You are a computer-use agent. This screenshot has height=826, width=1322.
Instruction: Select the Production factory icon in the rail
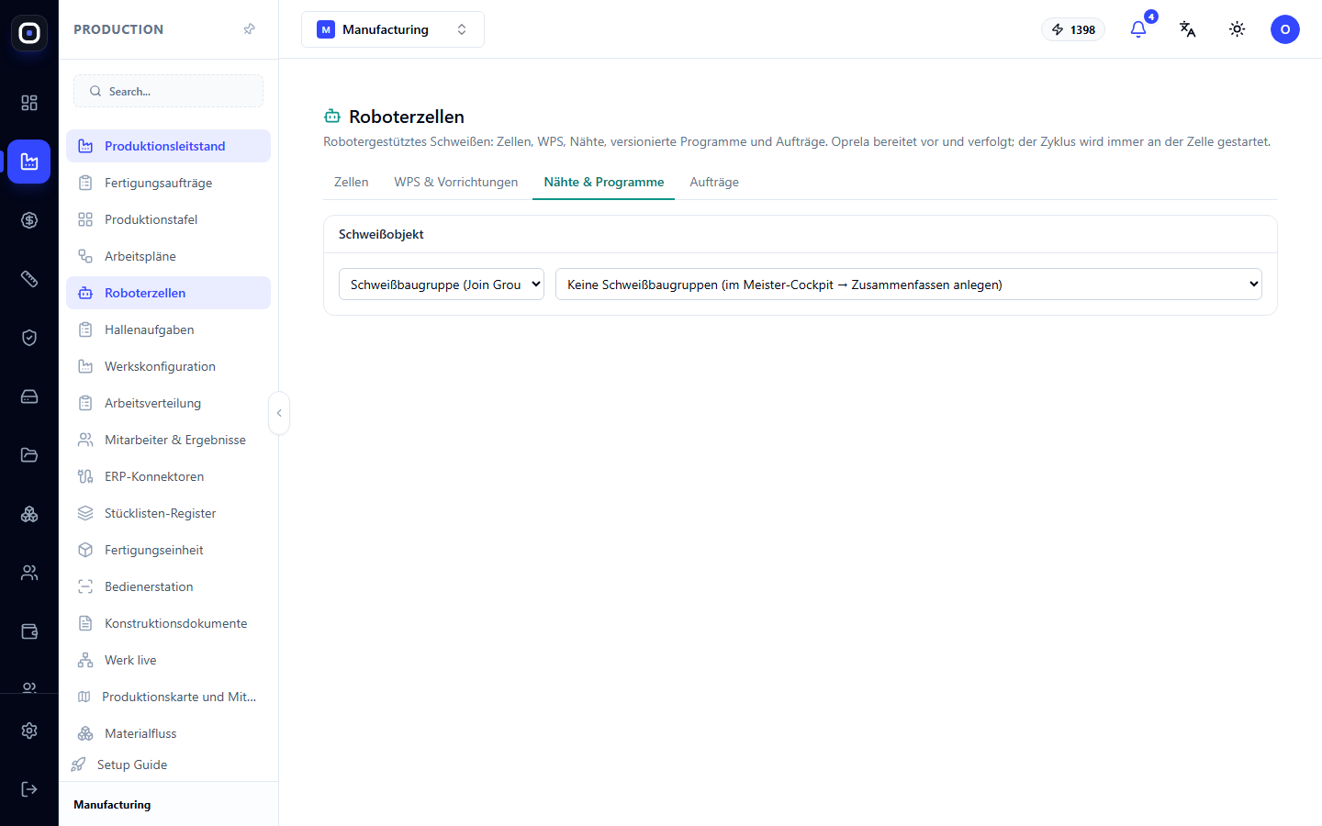tap(29, 162)
